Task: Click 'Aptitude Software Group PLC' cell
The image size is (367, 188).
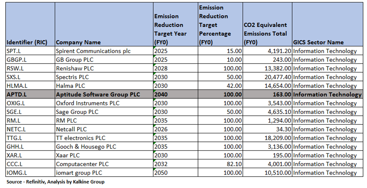Action: pos(104,94)
